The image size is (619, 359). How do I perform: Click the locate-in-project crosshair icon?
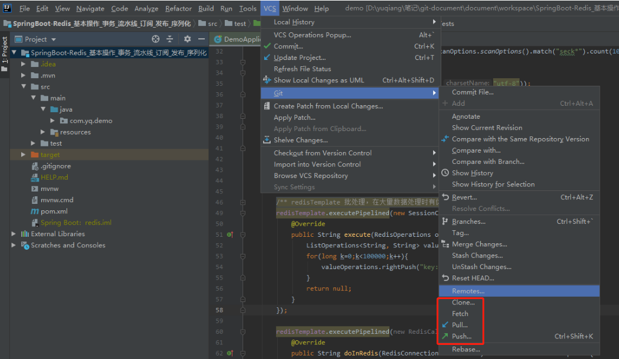click(155, 39)
